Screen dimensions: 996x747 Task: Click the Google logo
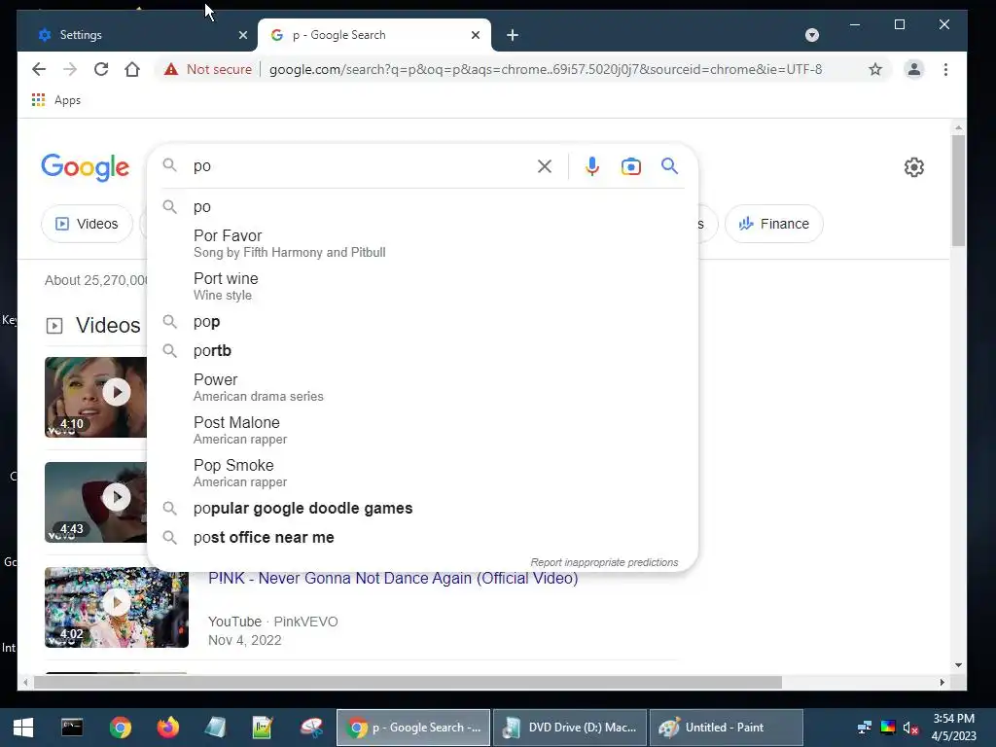tap(86, 167)
